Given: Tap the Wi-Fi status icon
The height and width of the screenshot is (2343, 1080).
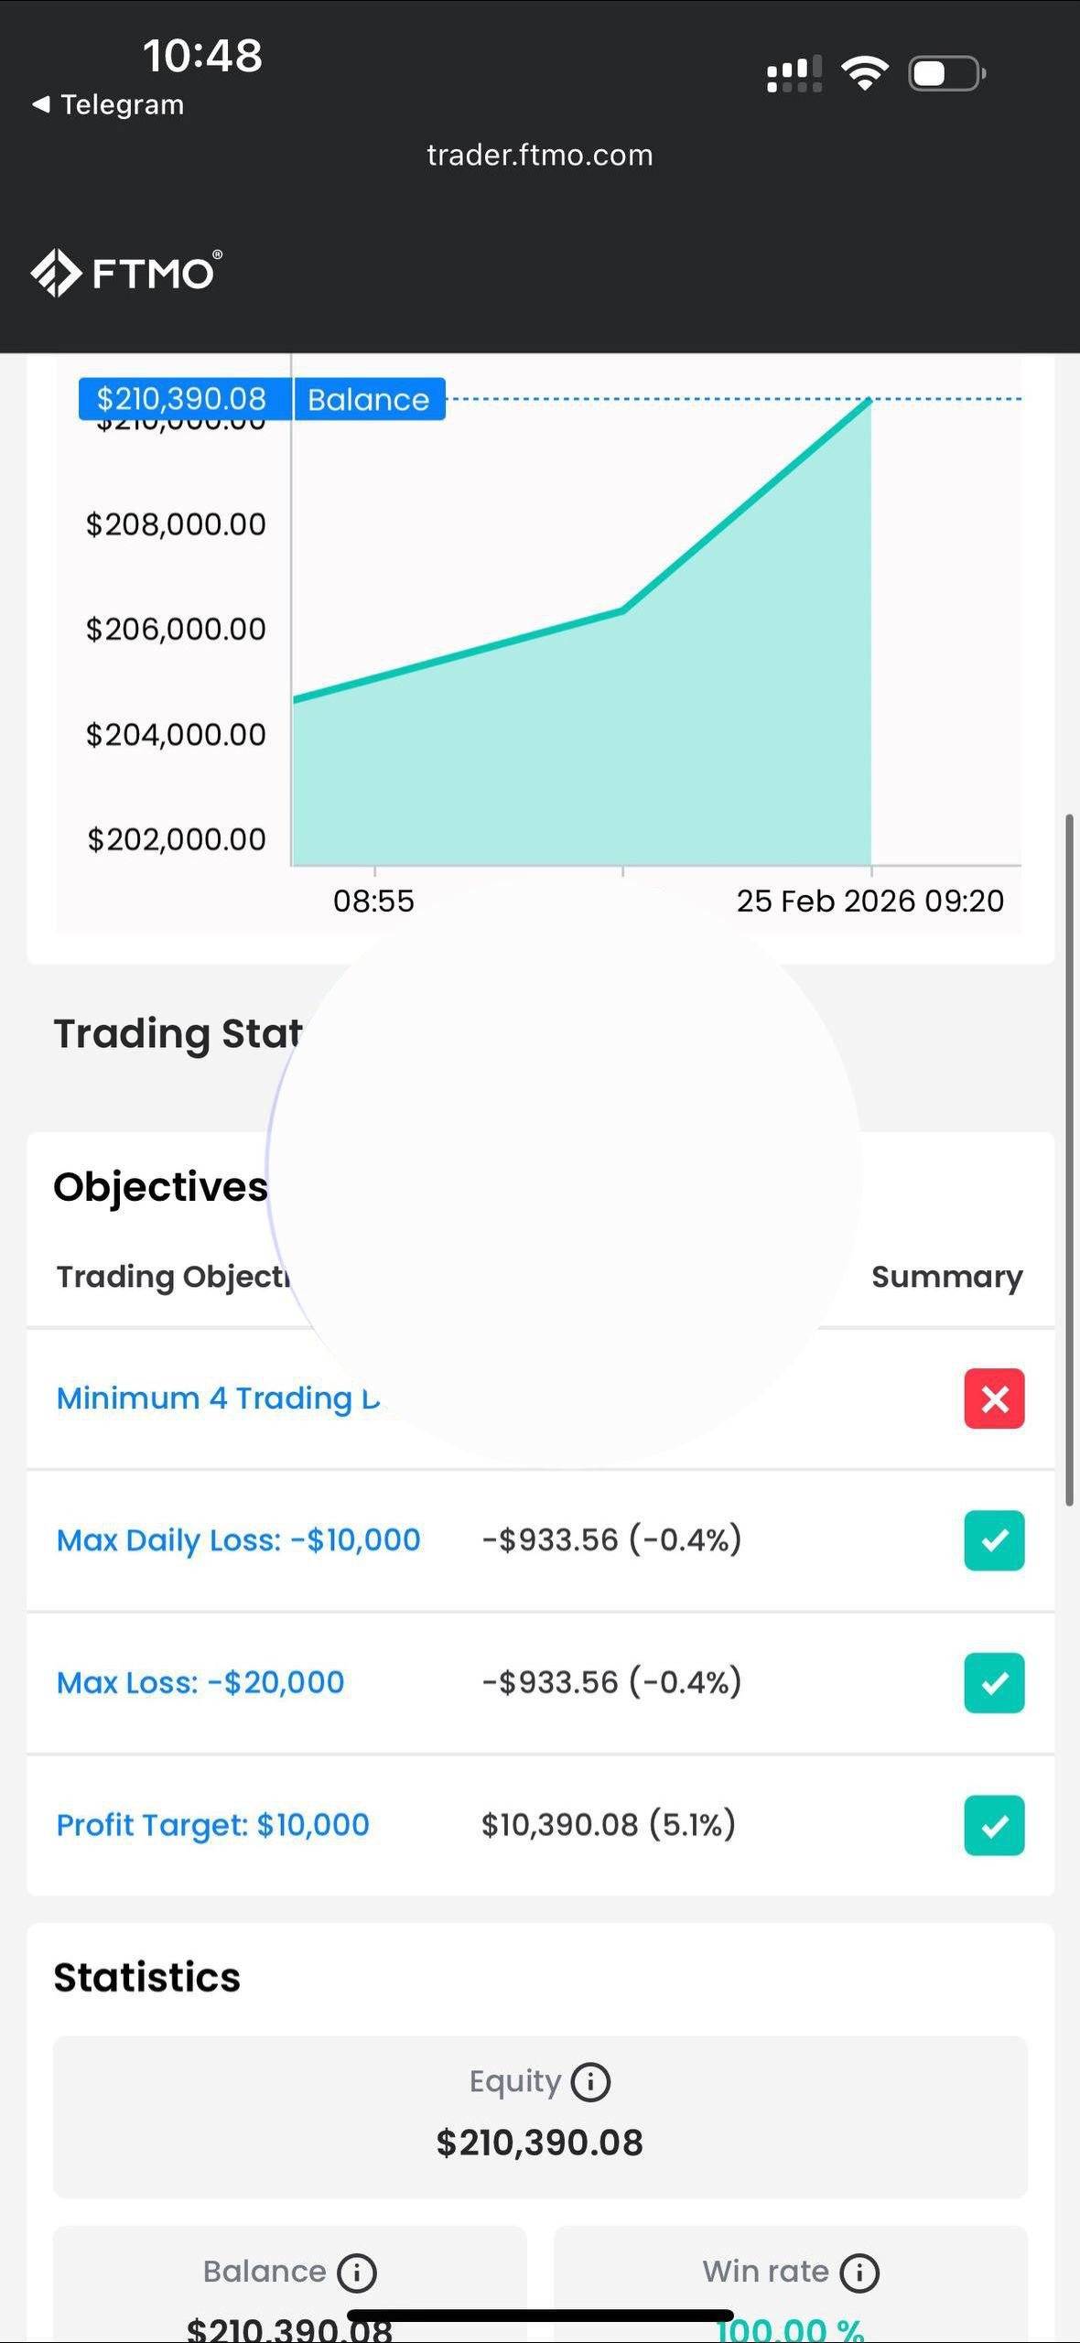Looking at the screenshot, I should pyautogui.click(x=865, y=73).
